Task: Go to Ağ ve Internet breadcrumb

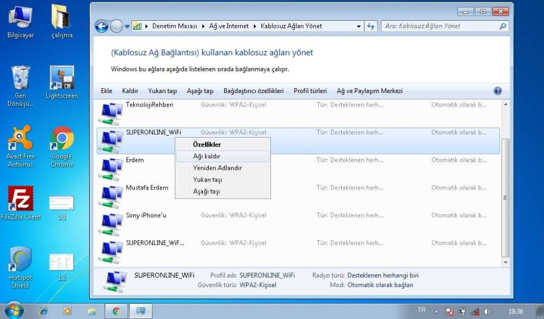Action: pos(229,26)
